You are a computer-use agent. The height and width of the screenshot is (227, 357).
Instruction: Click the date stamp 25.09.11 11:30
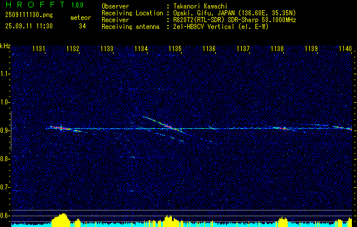29,26
